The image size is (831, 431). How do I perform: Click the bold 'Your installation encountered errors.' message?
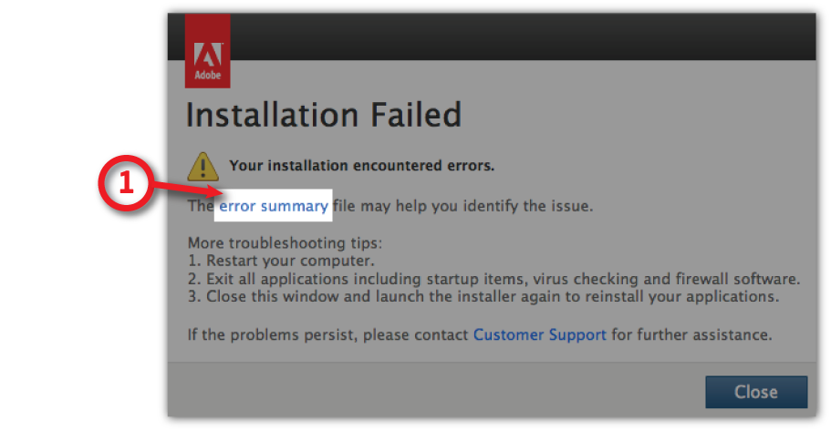coord(361,166)
